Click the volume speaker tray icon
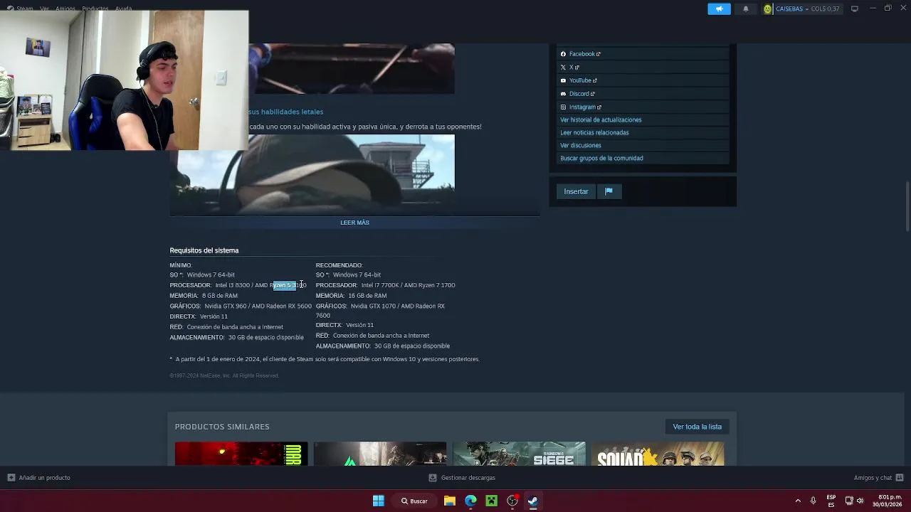The image size is (911, 512). 860,501
